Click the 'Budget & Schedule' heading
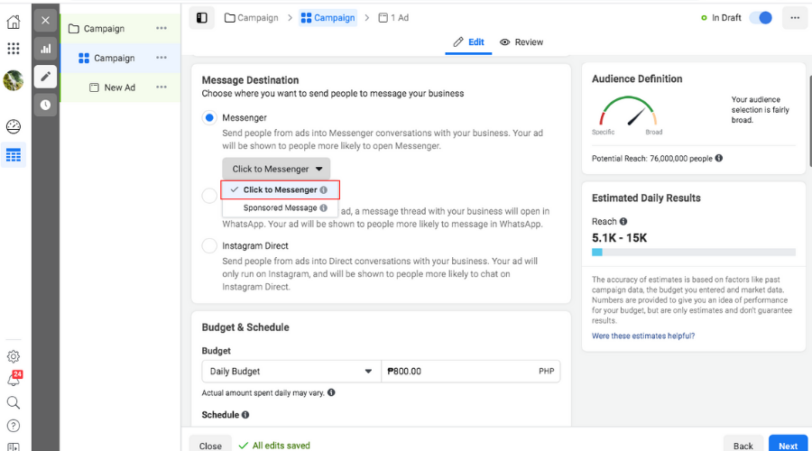The image size is (812, 451). click(245, 327)
